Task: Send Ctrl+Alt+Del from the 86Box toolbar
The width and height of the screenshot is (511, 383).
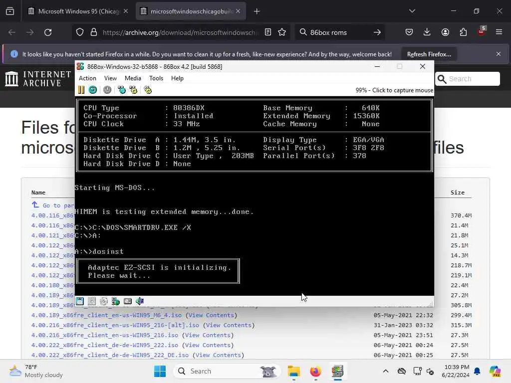Action: [122, 90]
